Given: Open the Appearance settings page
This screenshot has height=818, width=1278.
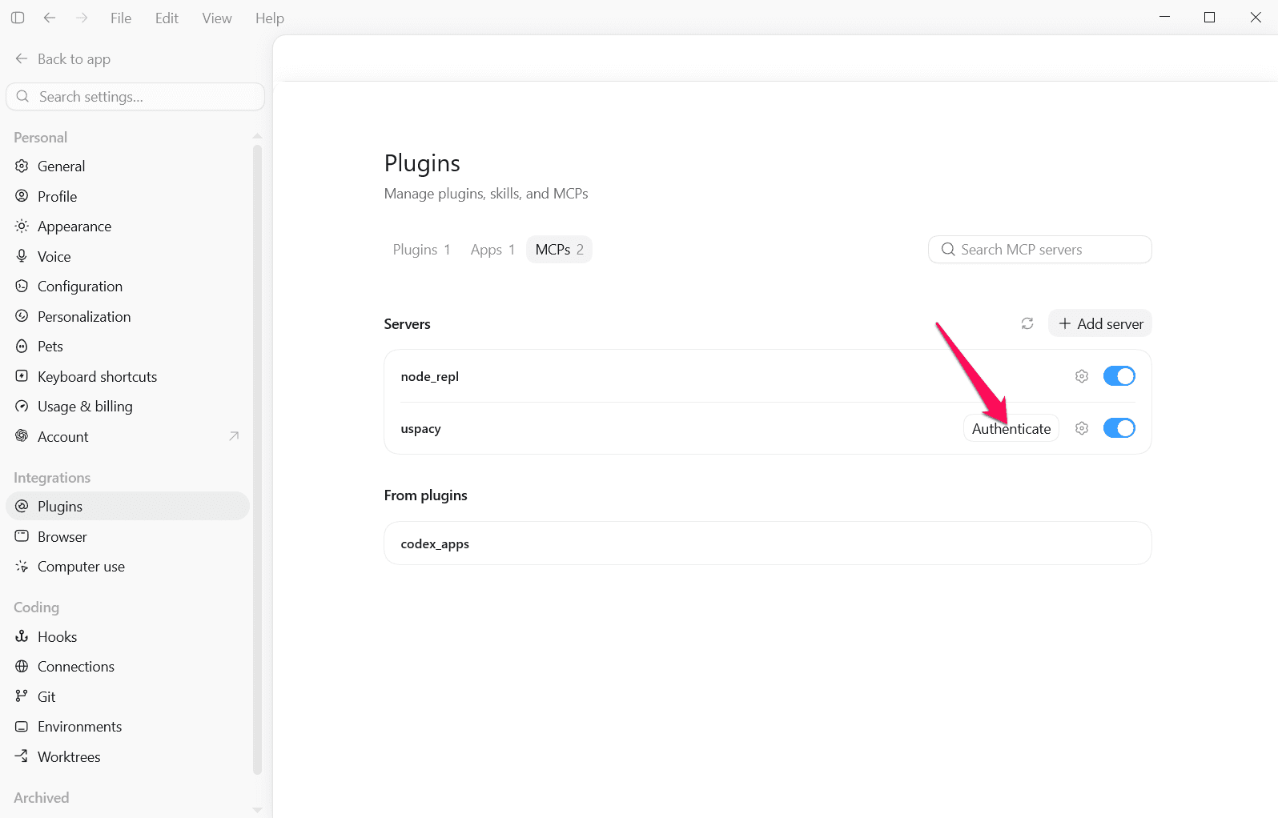Looking at the screenshot, I should (128, 226).
